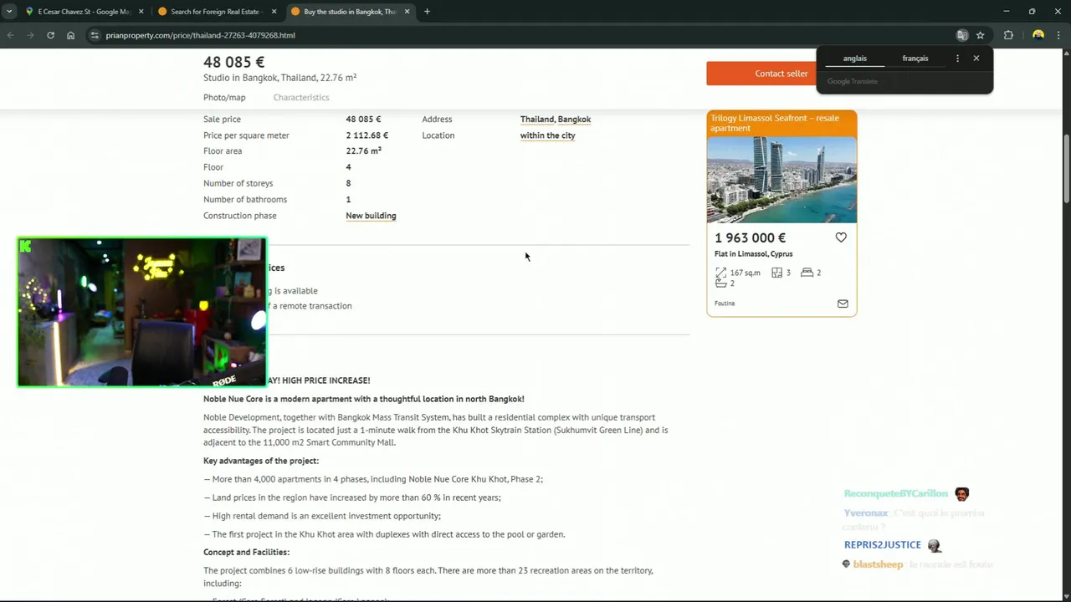Viewport: 1071px width, 602px height.
Task: View site information icon in address bar
Action: coord(95,35)
